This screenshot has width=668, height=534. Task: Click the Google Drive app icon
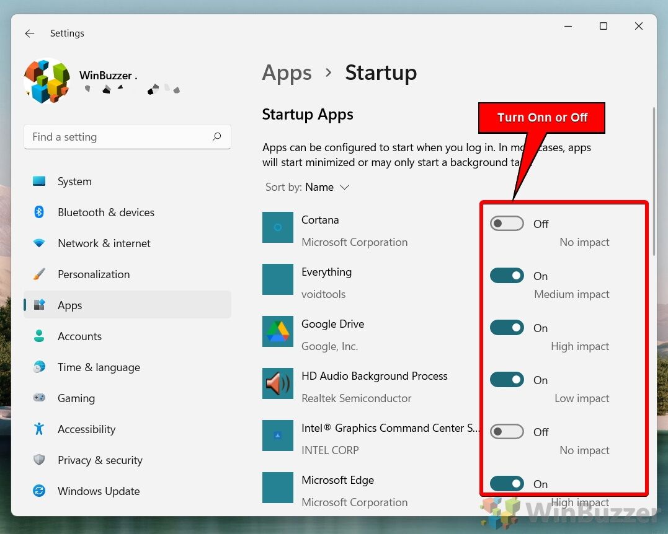278,331
